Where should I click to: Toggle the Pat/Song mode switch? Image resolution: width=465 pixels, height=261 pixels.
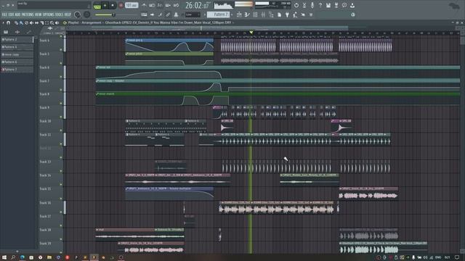click(x=97, y=5)
